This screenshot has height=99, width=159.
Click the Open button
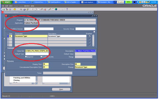[61, 89]
